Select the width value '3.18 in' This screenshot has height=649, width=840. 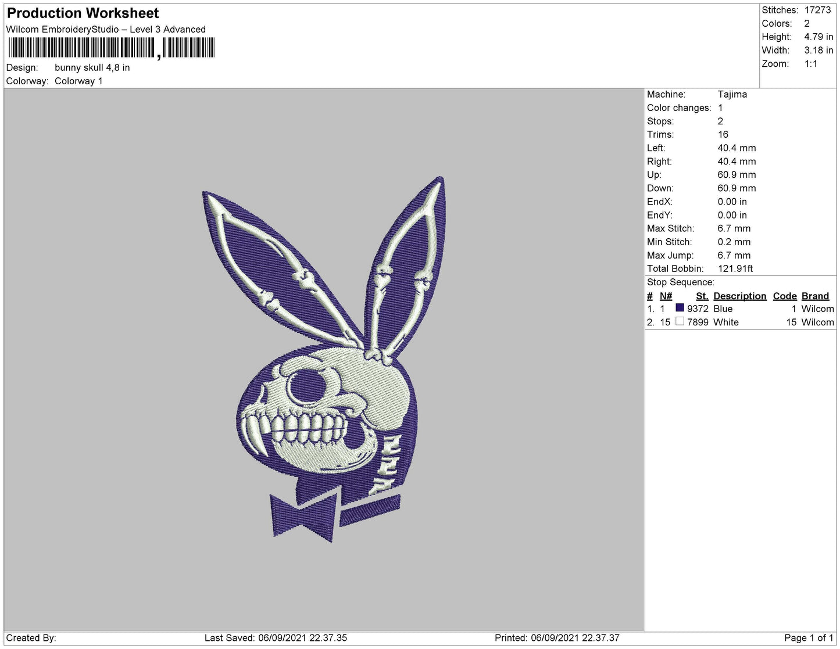pyautogui.click(x=818, y=50)
